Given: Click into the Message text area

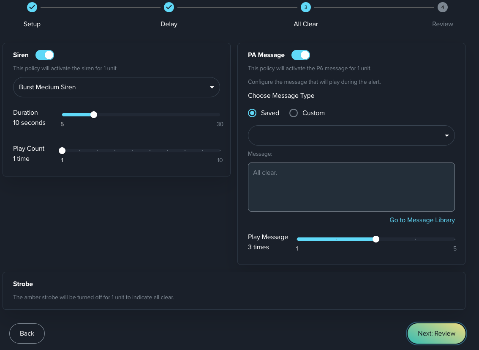Looking at the screenshot, I should 351,187.
